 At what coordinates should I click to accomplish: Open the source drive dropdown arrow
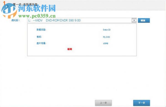[x=134, y=20]
